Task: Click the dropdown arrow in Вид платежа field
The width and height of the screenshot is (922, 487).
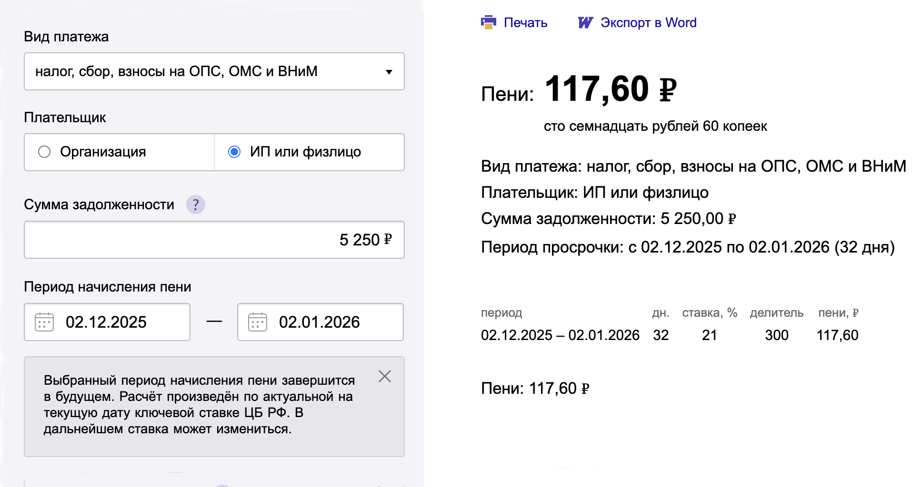Action: coord(389,72)
